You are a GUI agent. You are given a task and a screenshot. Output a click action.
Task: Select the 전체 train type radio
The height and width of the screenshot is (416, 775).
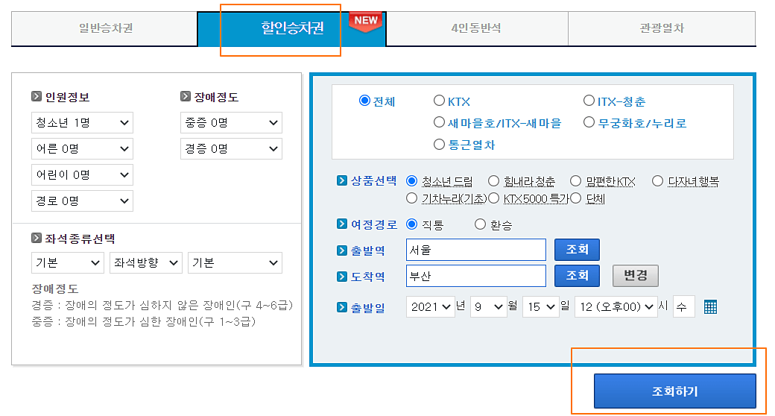click(x=364, y=101)
